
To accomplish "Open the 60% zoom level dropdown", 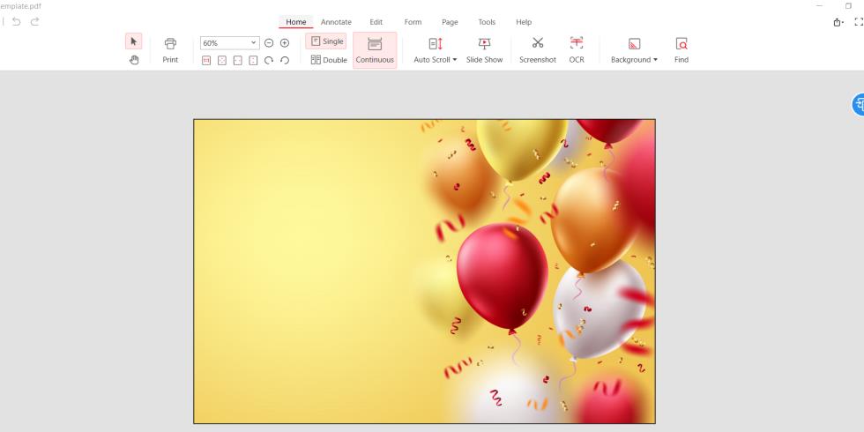I will click(255, 42).
